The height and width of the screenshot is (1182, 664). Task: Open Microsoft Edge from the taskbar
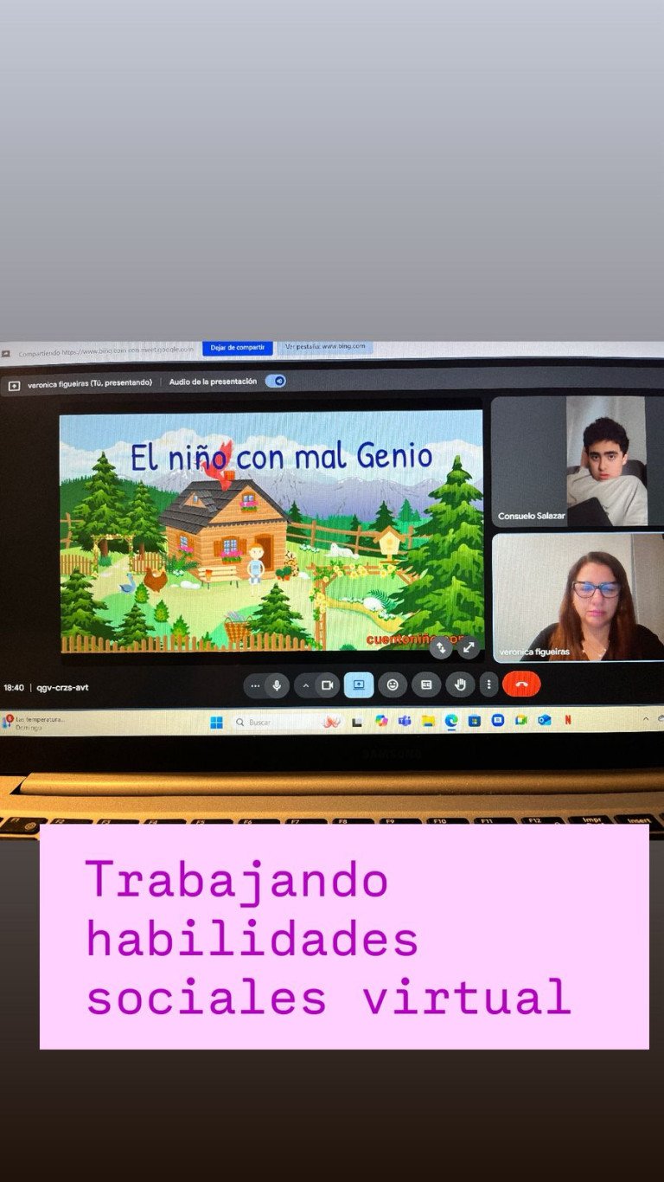450,721
